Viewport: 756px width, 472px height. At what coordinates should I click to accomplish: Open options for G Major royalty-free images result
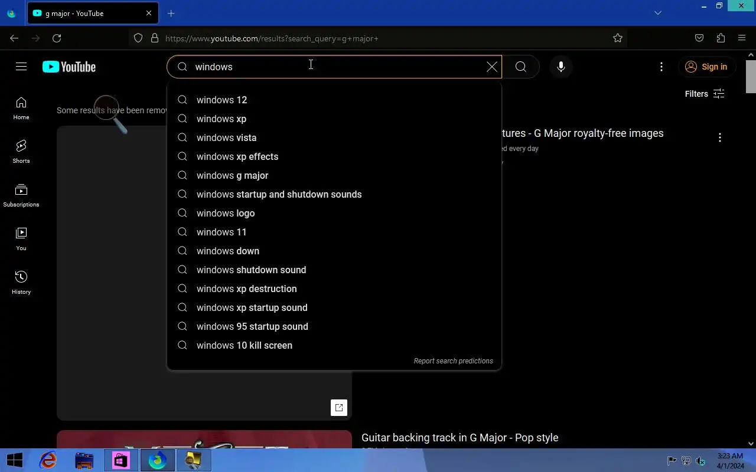click(719, 137)
